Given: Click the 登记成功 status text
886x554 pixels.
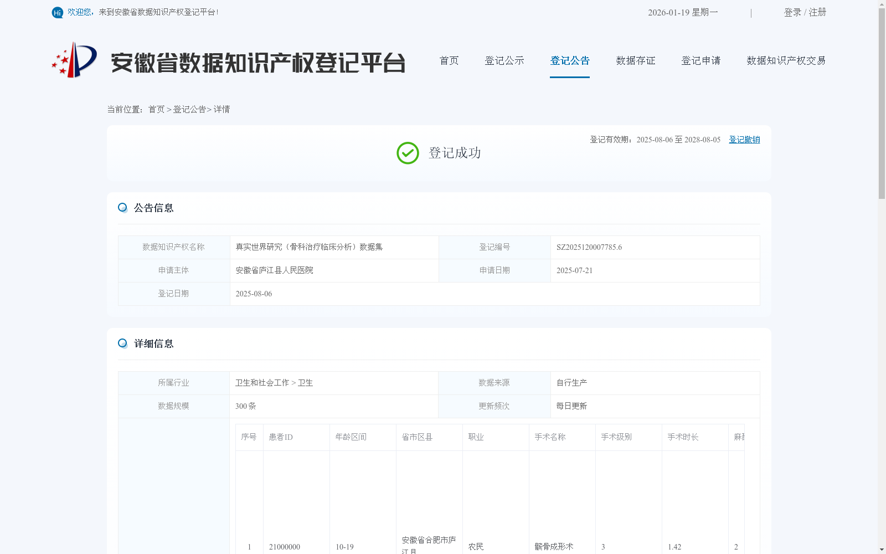Looking at the screenshot, I should (x=455, y=153).
